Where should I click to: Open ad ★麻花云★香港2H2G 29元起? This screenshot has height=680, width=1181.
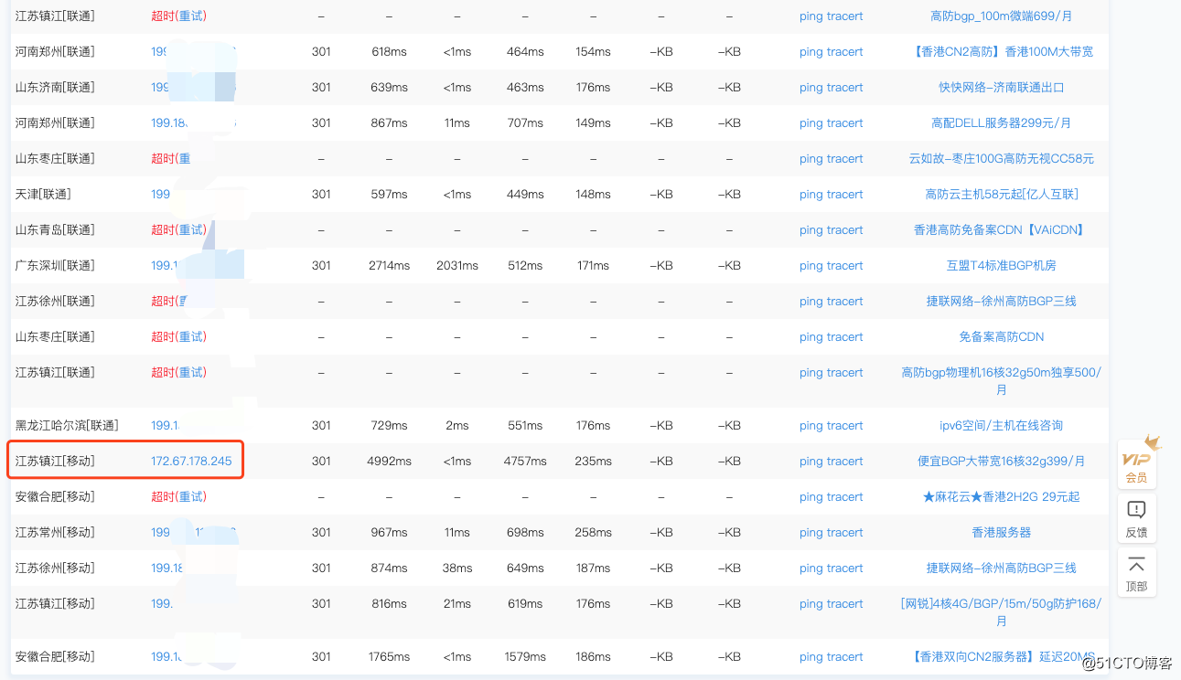[1001, 496]
